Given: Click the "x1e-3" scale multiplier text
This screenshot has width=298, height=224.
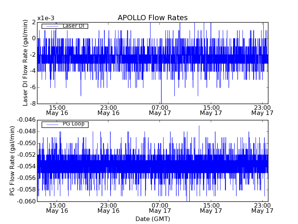Looking at the screenshot, I should [46, 18].
